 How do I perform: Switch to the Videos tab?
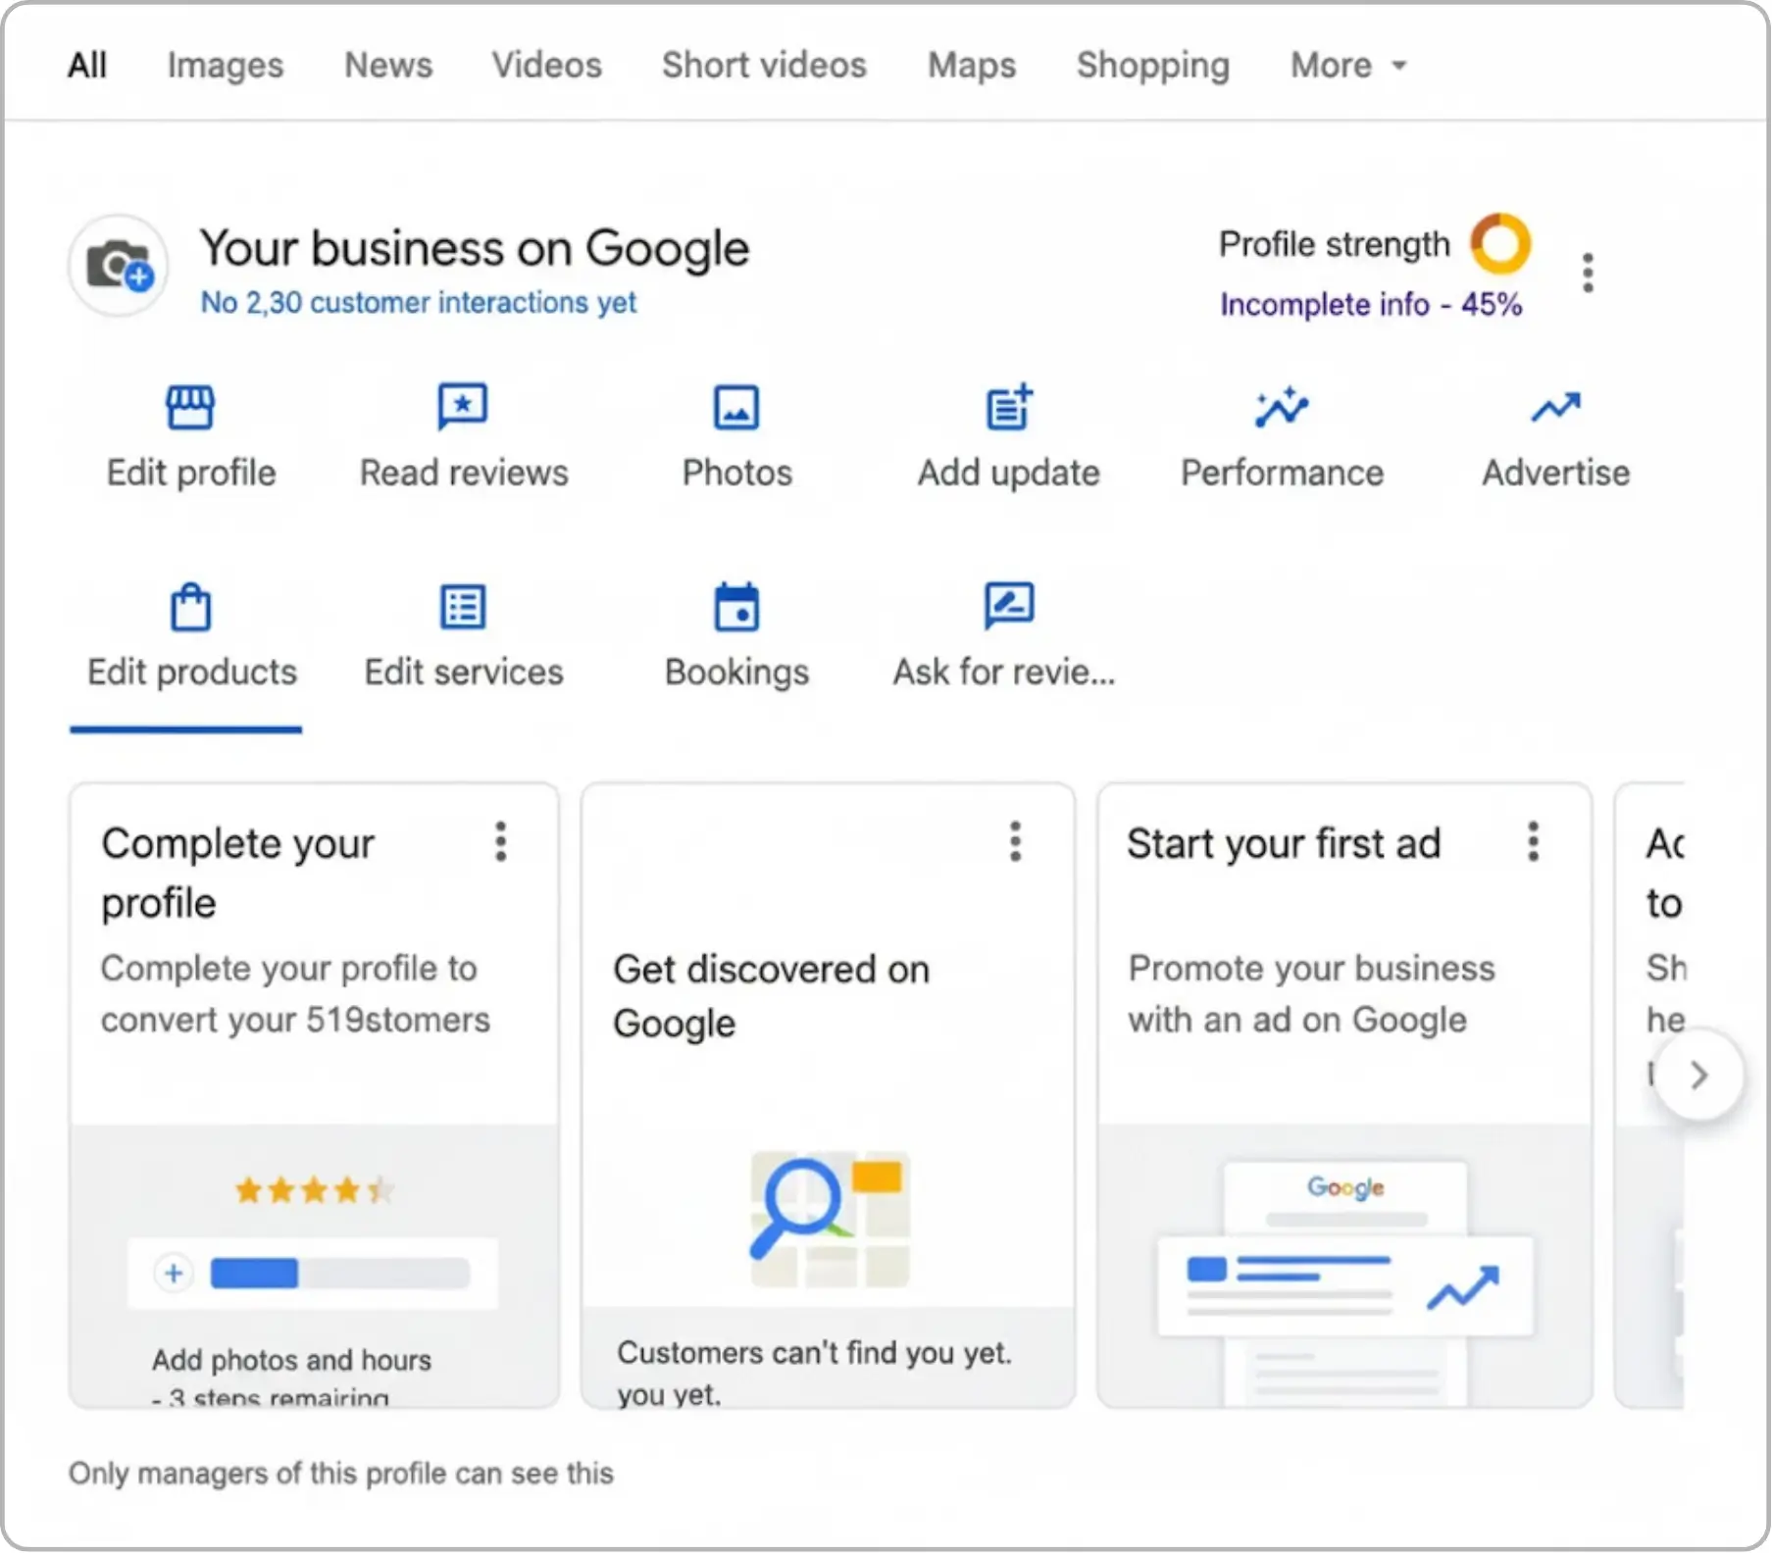(546, 65)
